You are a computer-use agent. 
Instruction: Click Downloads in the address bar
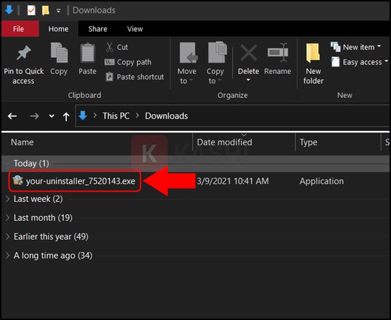166,116
